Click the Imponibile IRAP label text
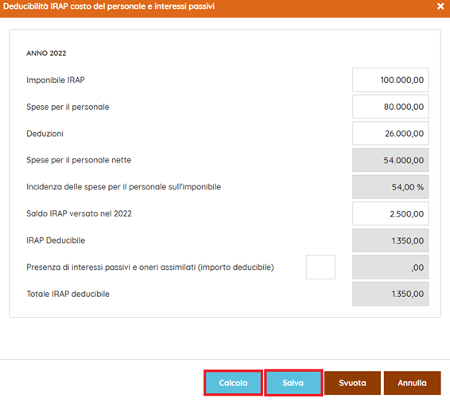Image resolution: width=450 pixels, height=402 pixels. pos(56,80)
